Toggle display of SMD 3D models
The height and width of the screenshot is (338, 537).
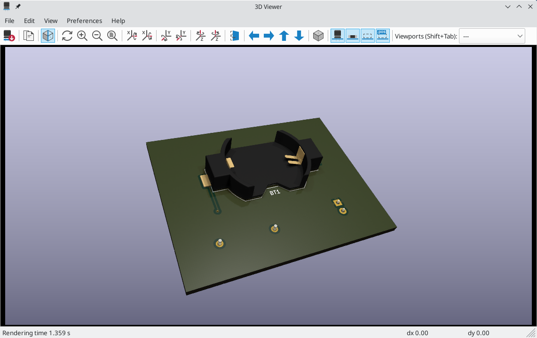(352, 36)
